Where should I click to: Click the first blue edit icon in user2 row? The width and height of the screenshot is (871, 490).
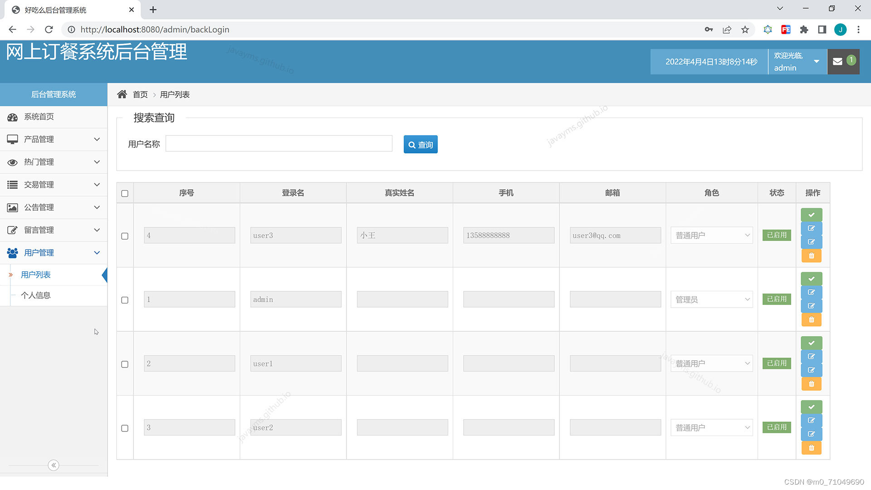tap(811, 421)
